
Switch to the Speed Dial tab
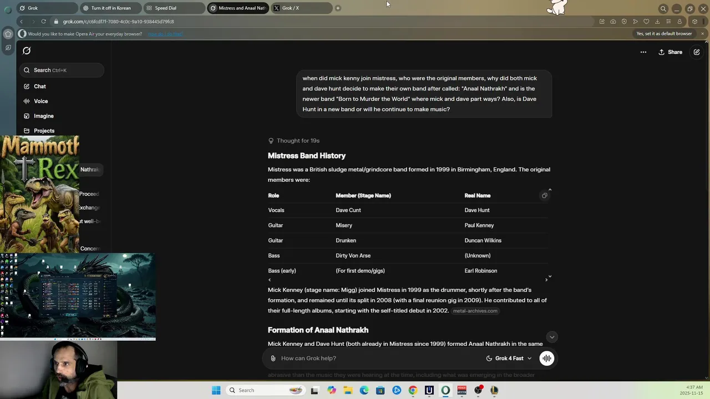pyautogui.click(x=174, y=8)
